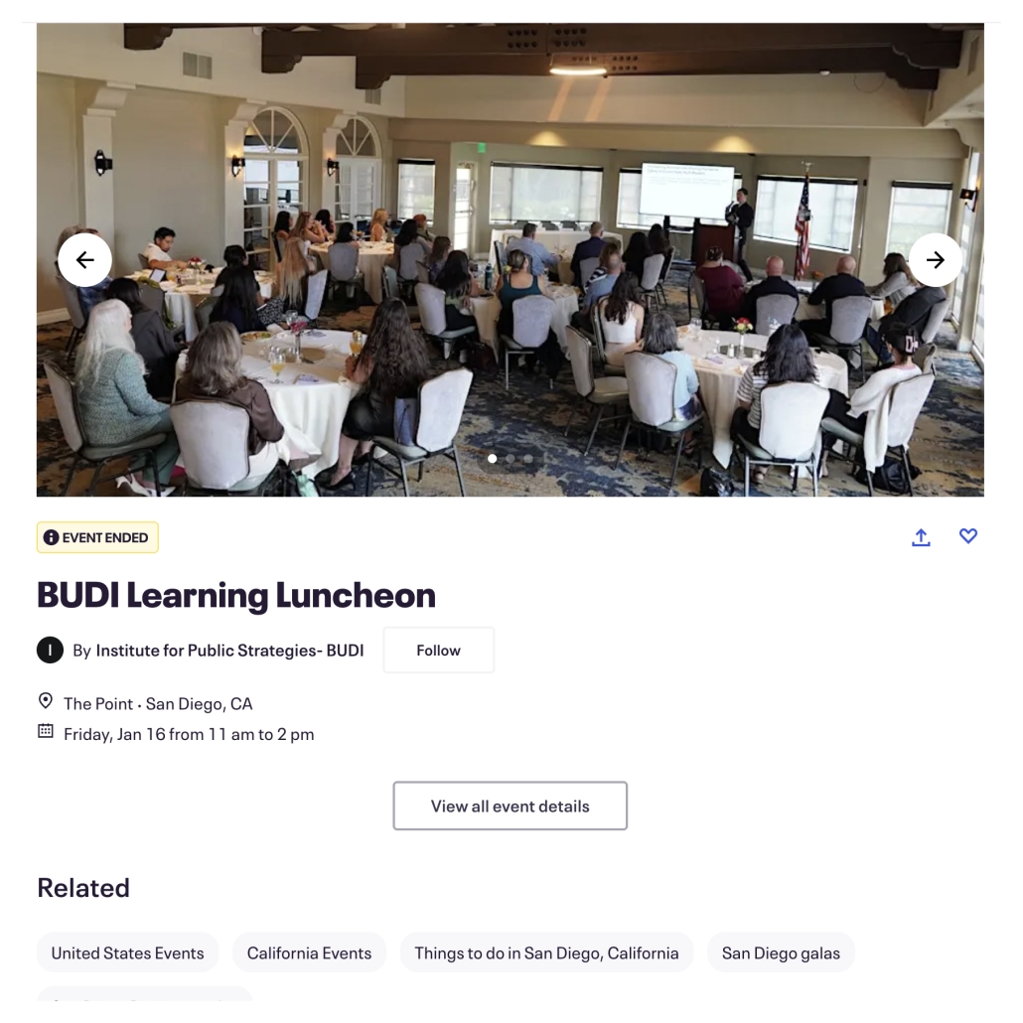Screen dimensions: 1023x1023
Task: Open the Institute for Public Strategies- BUDI organizer link
Action: 229,651
